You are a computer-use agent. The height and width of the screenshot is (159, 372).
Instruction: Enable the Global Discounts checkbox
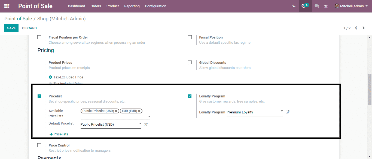click(190, 62)
